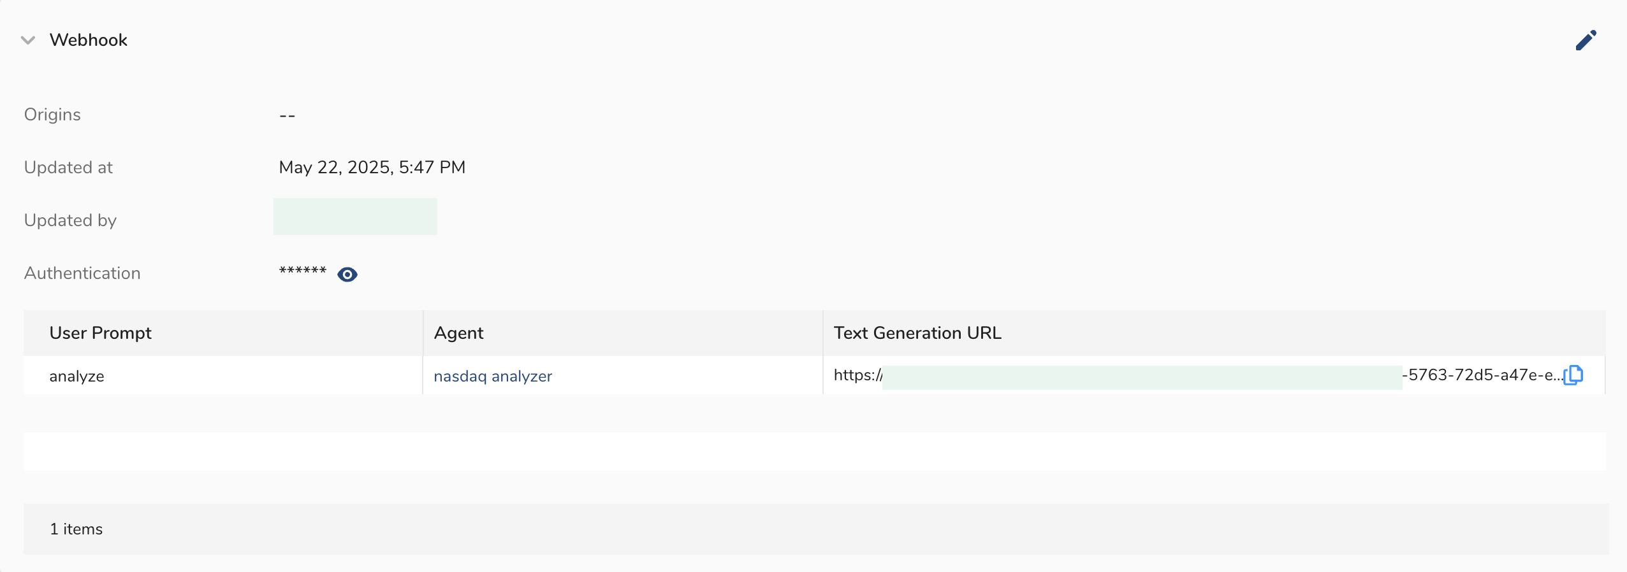Click the Text Generation URL column header

(x=917, y=333)
